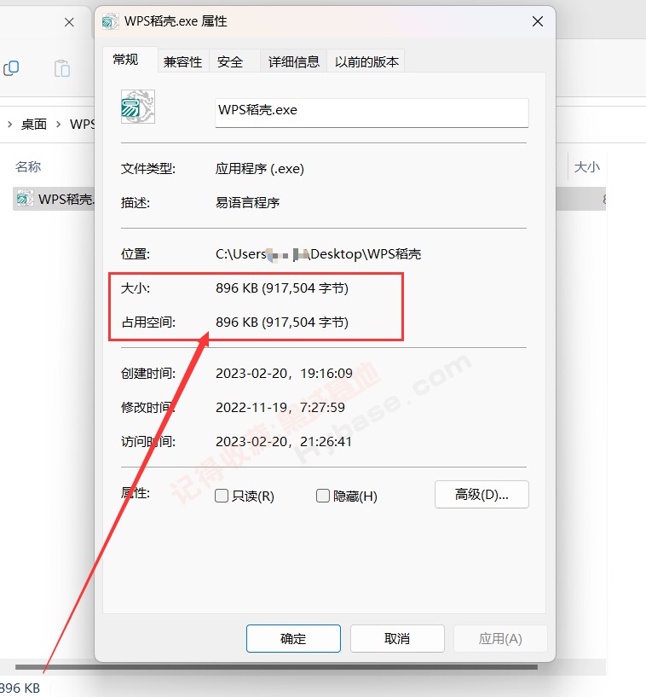The image size is (646, 697).
Task: Click the WPS breadcrumb folder in Explorer
Action: pos(82,124)
